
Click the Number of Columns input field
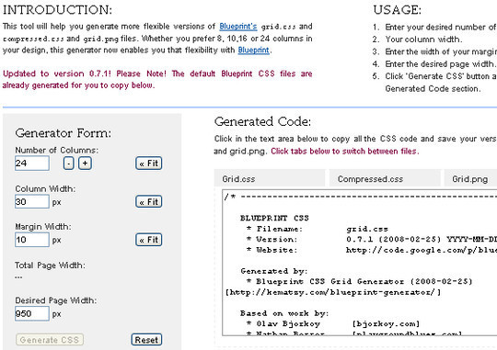coord(32,164)
